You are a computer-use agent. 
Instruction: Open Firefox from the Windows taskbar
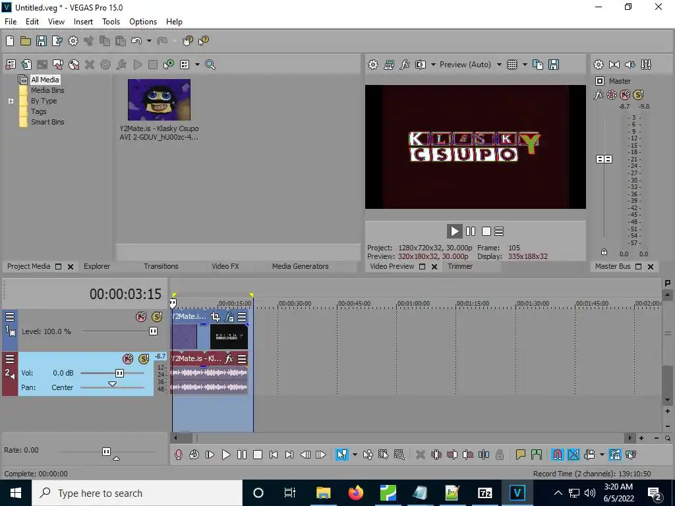356,493
